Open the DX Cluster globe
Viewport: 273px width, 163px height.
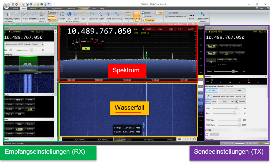point(69,17)
